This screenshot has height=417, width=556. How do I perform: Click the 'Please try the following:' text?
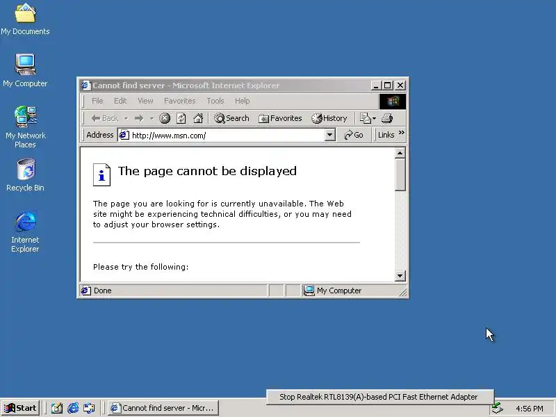pyautogui.click(x=141, y=267)
